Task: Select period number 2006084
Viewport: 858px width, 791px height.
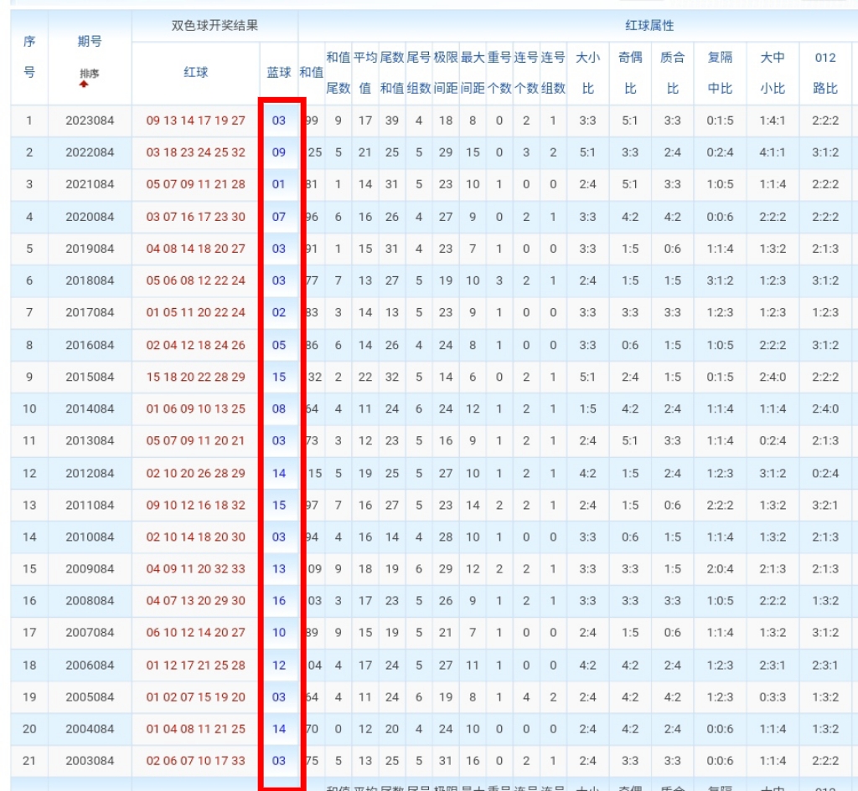Action: (90, 665)
